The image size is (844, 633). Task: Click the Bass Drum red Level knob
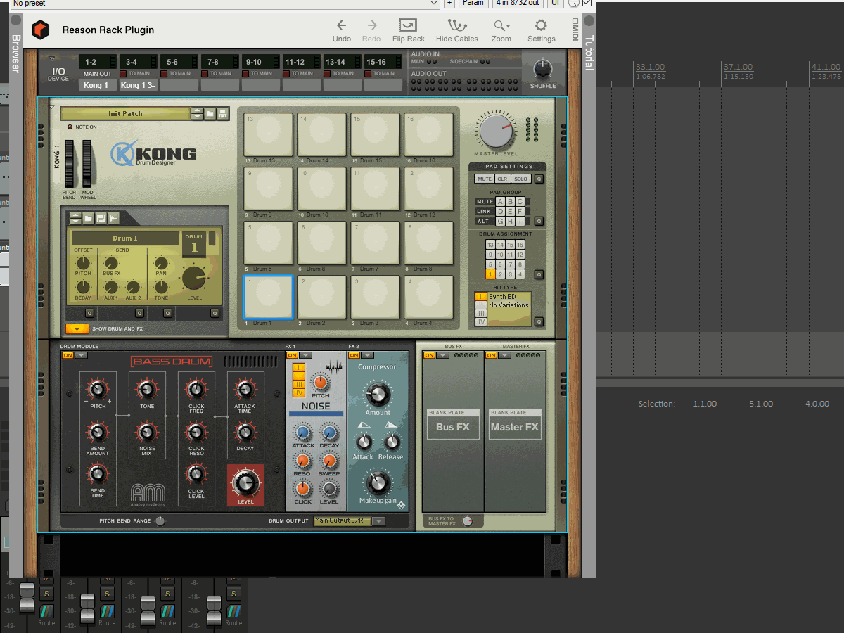(x=245, y=483)
